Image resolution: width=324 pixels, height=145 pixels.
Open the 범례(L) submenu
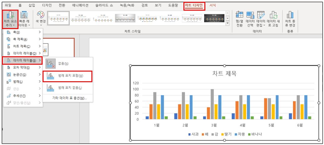pos(23,82)
